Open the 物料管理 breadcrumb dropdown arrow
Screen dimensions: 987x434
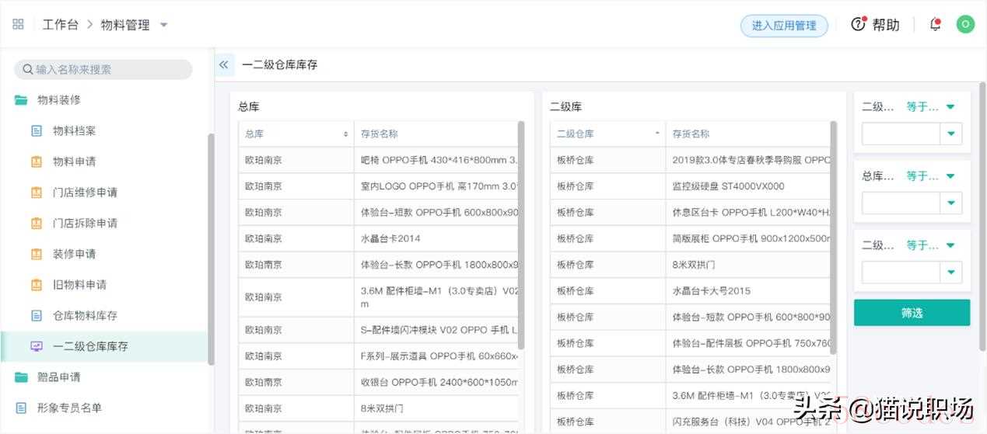(x=163, y=25)
